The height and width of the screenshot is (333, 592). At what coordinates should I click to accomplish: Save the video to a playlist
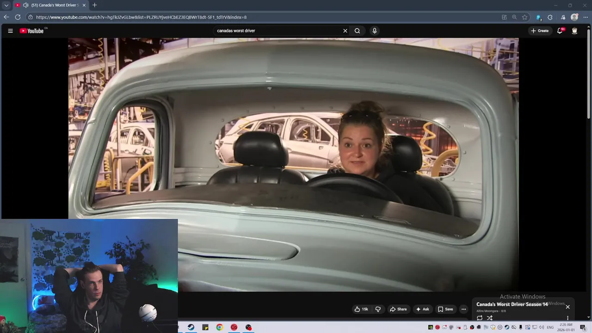coord(445,309)
